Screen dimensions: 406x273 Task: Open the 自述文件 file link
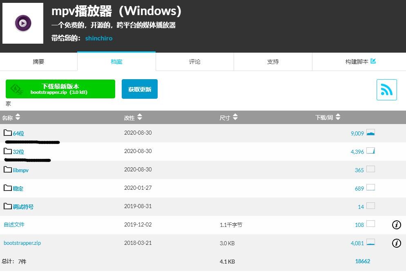coord(14,224)
